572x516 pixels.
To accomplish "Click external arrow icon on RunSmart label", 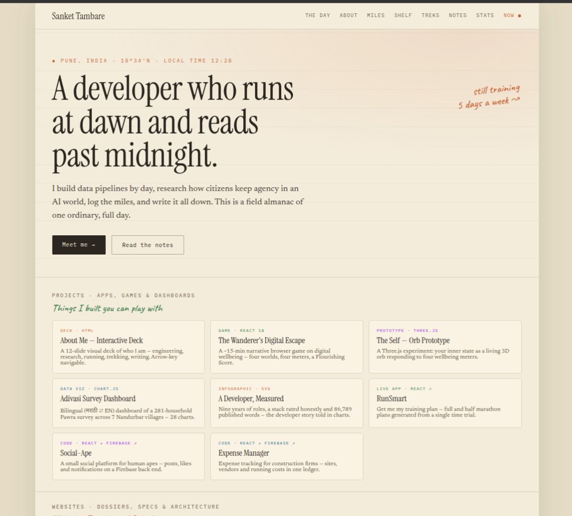I will (x=430, y=389).
